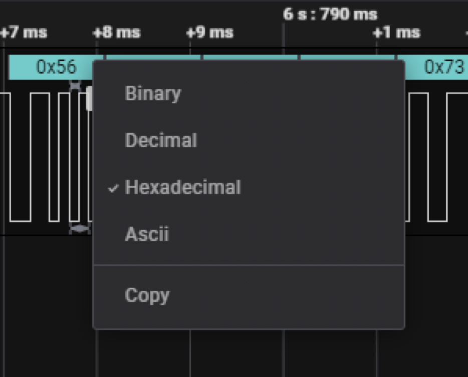
Task: Click the +9 ms timeline marker
Action: tap(210, 33)
